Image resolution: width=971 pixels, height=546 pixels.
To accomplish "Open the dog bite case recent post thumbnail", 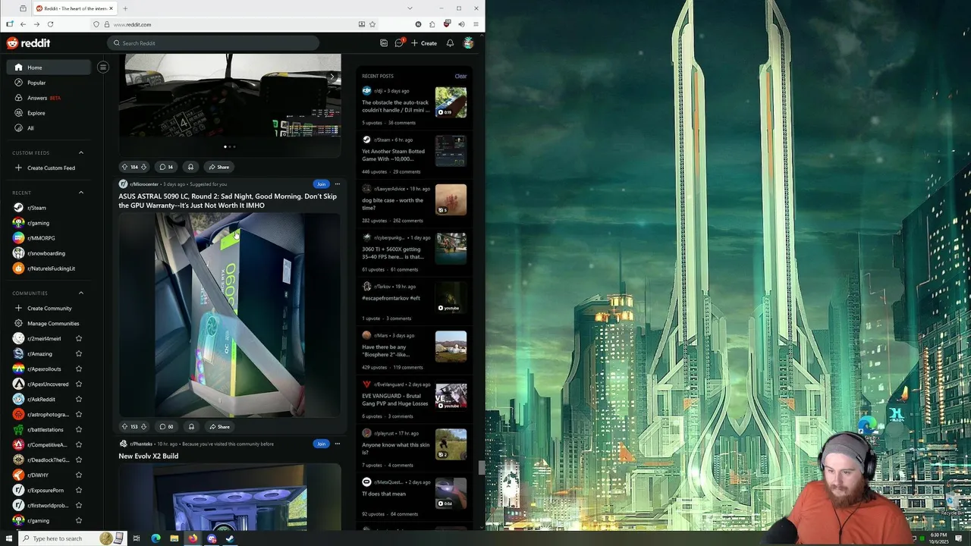I will coord(451,200).
